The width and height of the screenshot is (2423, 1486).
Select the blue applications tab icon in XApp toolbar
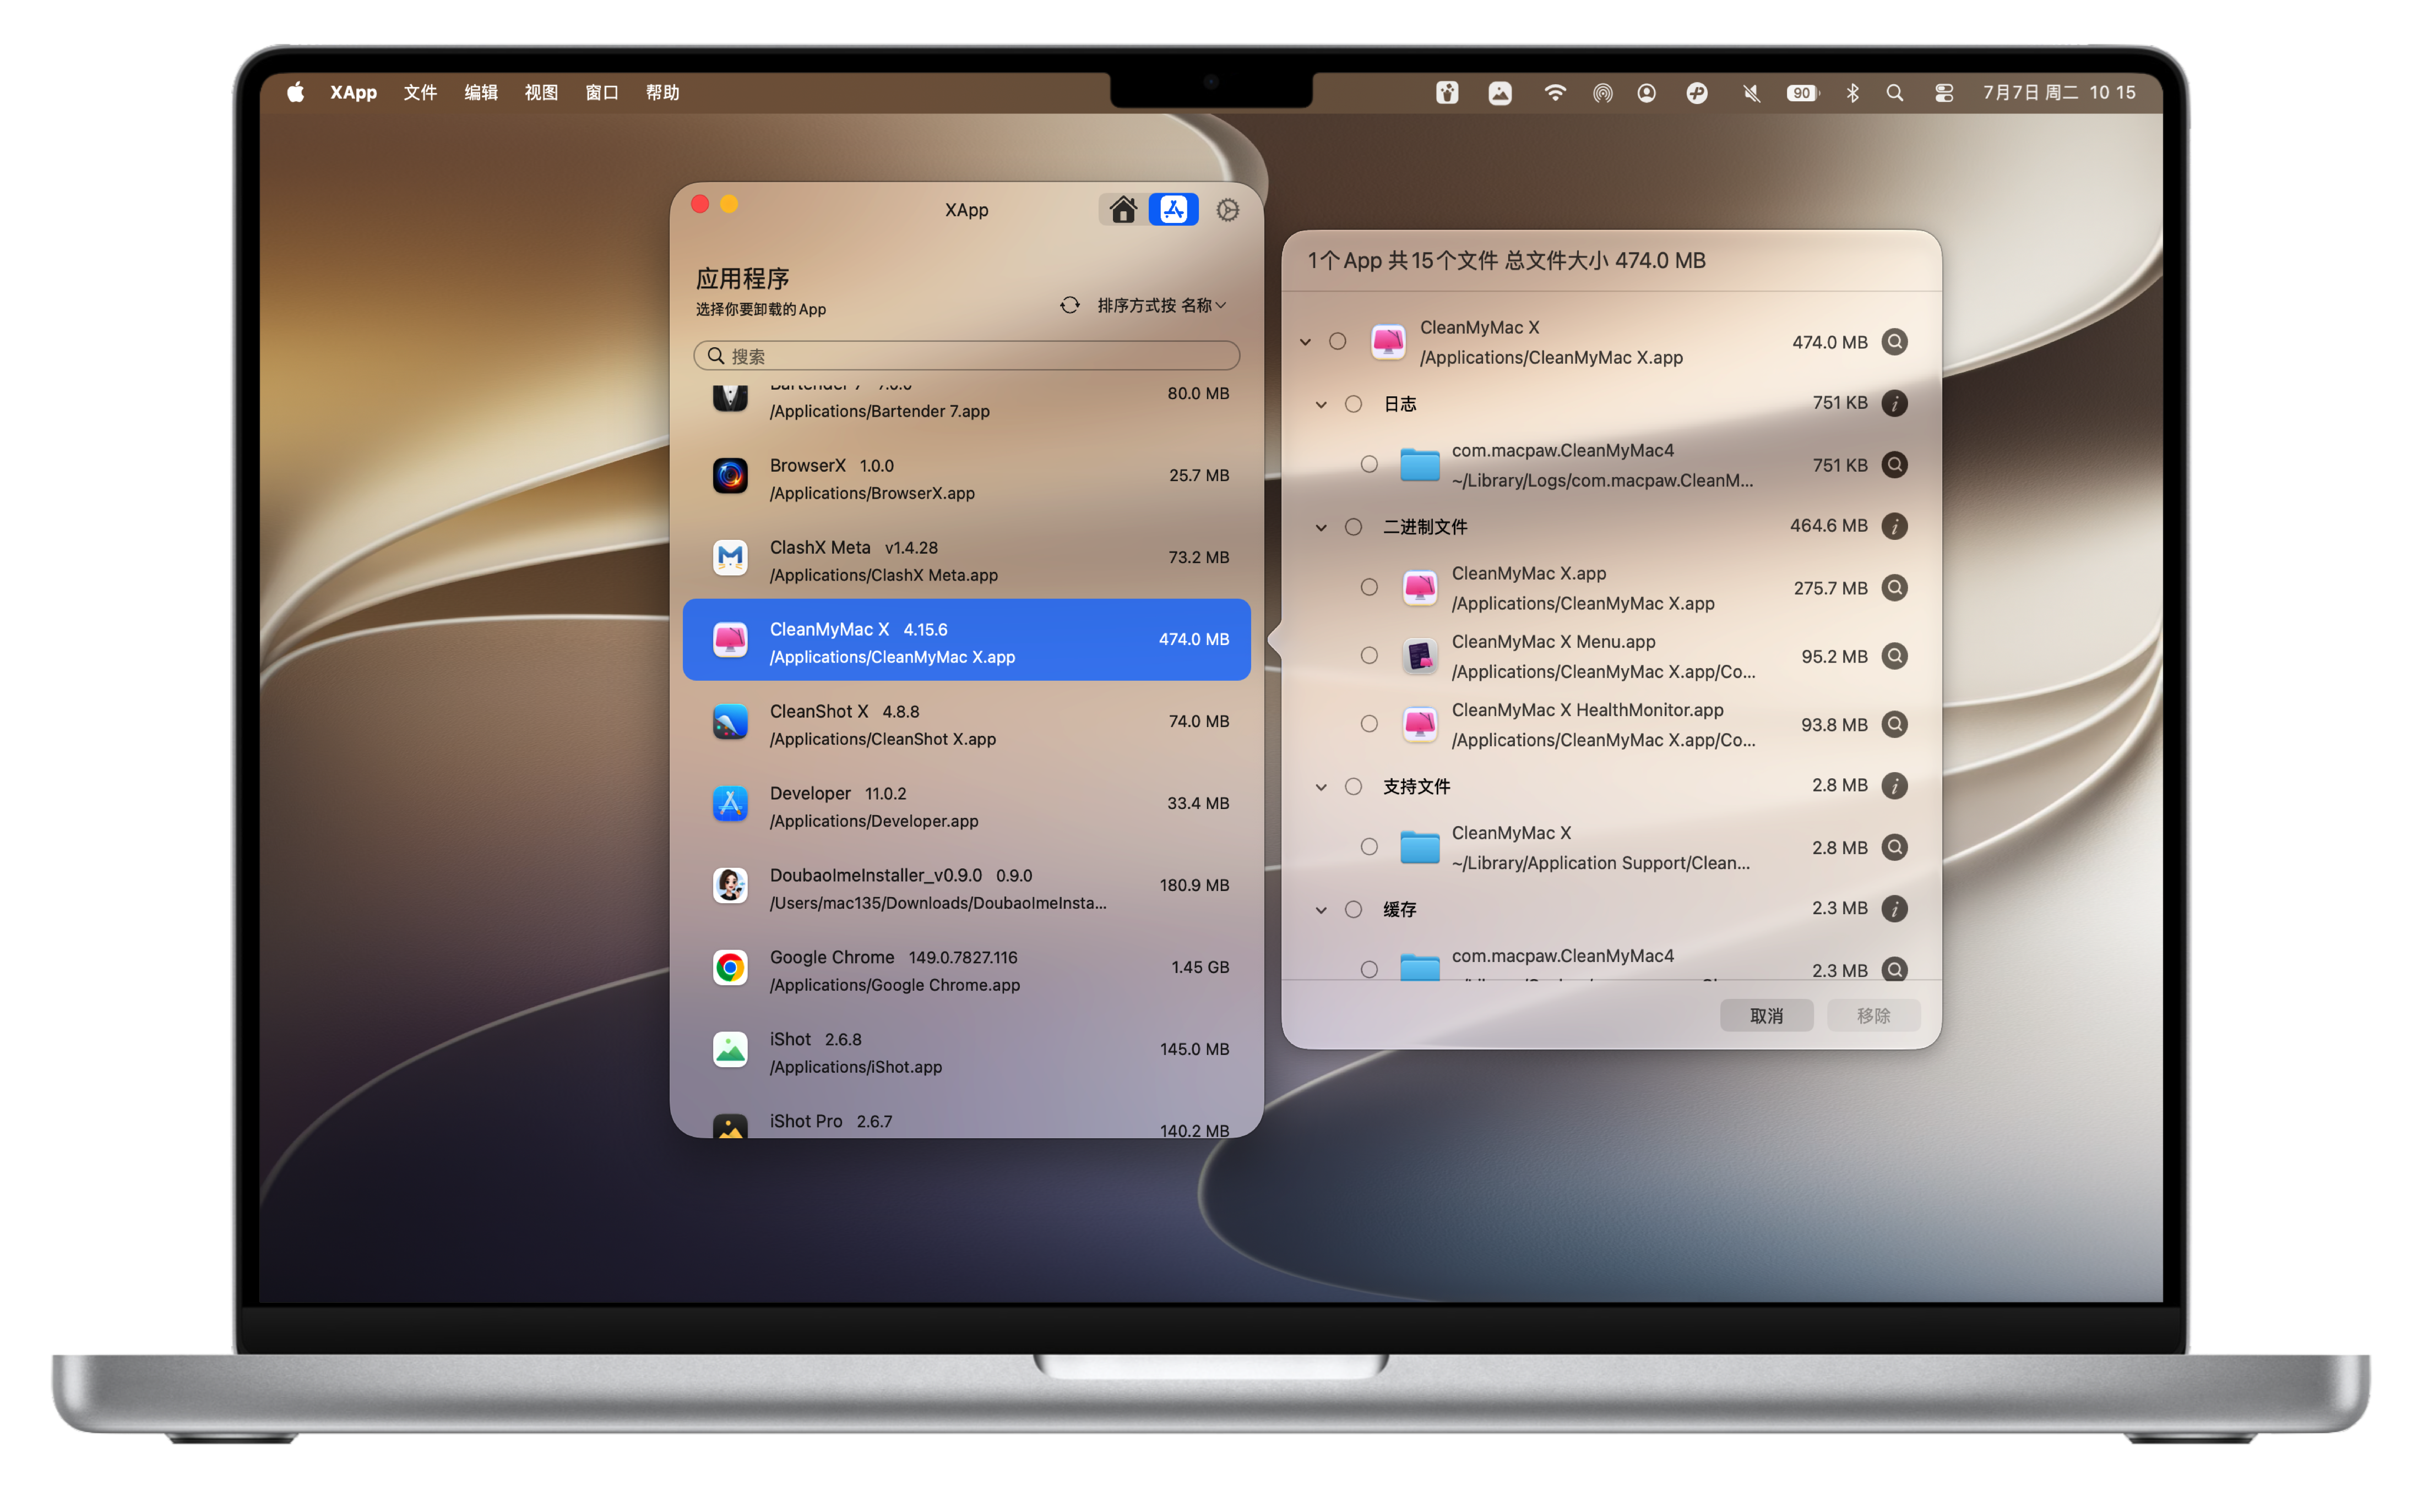(1173, 209)
